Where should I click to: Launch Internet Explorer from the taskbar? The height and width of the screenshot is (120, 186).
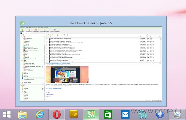pyautogui.click(x=40, y=114)
